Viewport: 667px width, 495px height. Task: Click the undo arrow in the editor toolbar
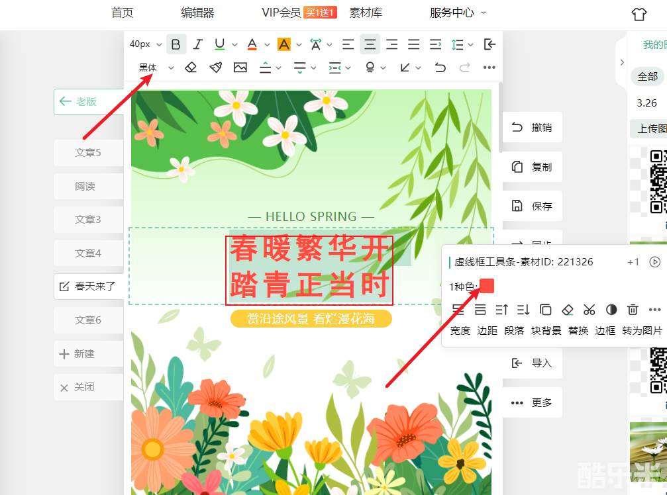440,67
